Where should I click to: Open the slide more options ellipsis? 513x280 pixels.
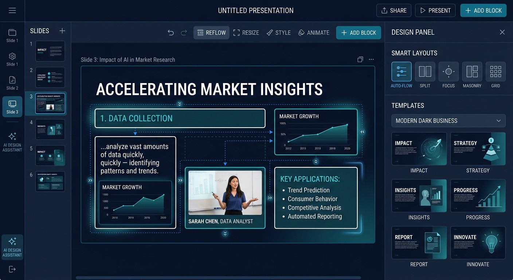click(371, 59)
